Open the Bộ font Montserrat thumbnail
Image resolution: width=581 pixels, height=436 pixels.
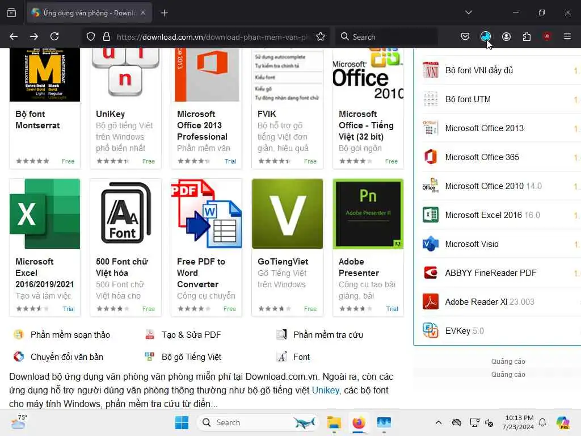(45, 74)
